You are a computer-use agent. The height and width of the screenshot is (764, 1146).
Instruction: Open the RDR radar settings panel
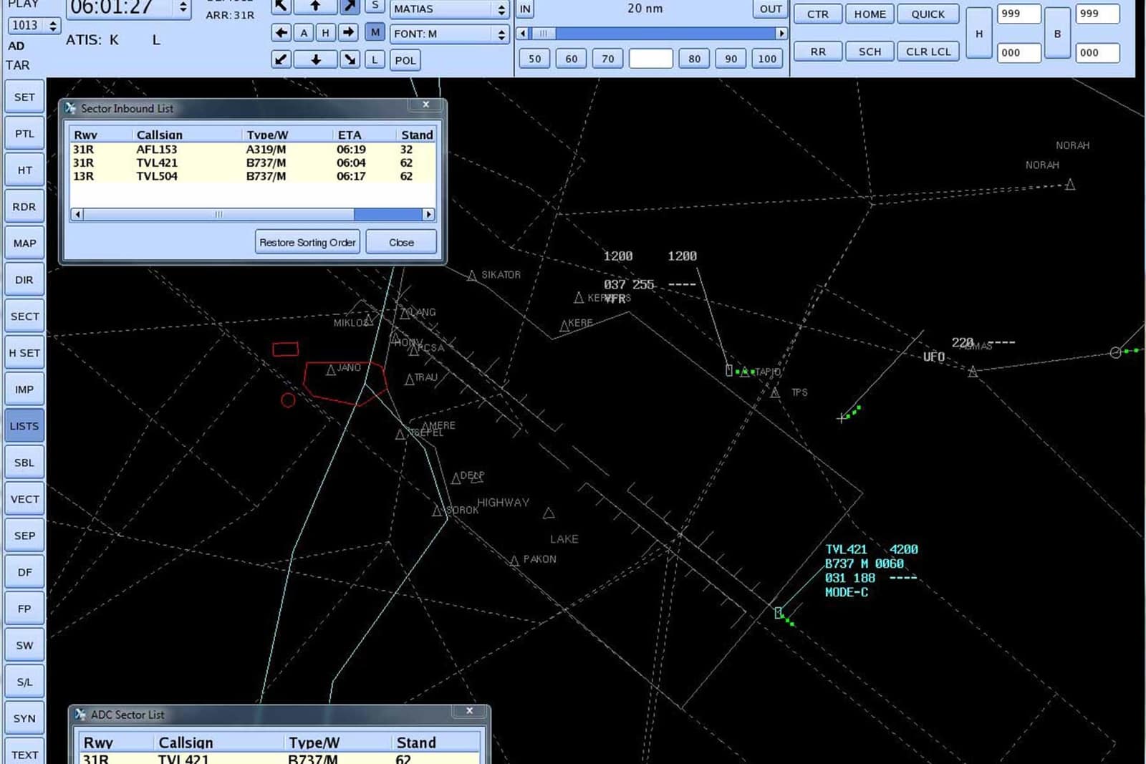pyautogui.click(x=24, y=206)
